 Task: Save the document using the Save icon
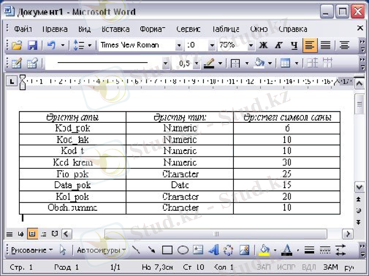(32, 45)
